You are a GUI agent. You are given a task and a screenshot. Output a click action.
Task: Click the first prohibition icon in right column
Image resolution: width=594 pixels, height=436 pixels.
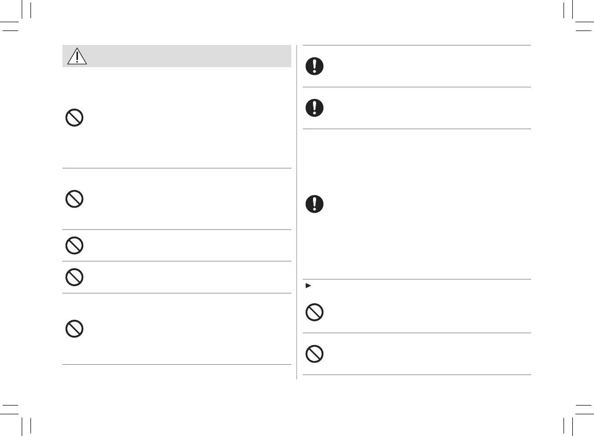314,312
